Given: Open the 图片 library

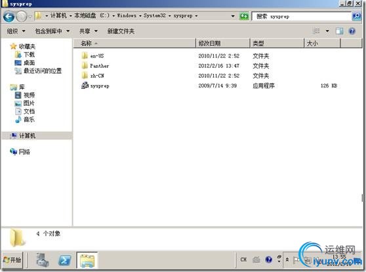Looking at the screenshot, I should tap(25, 103).
